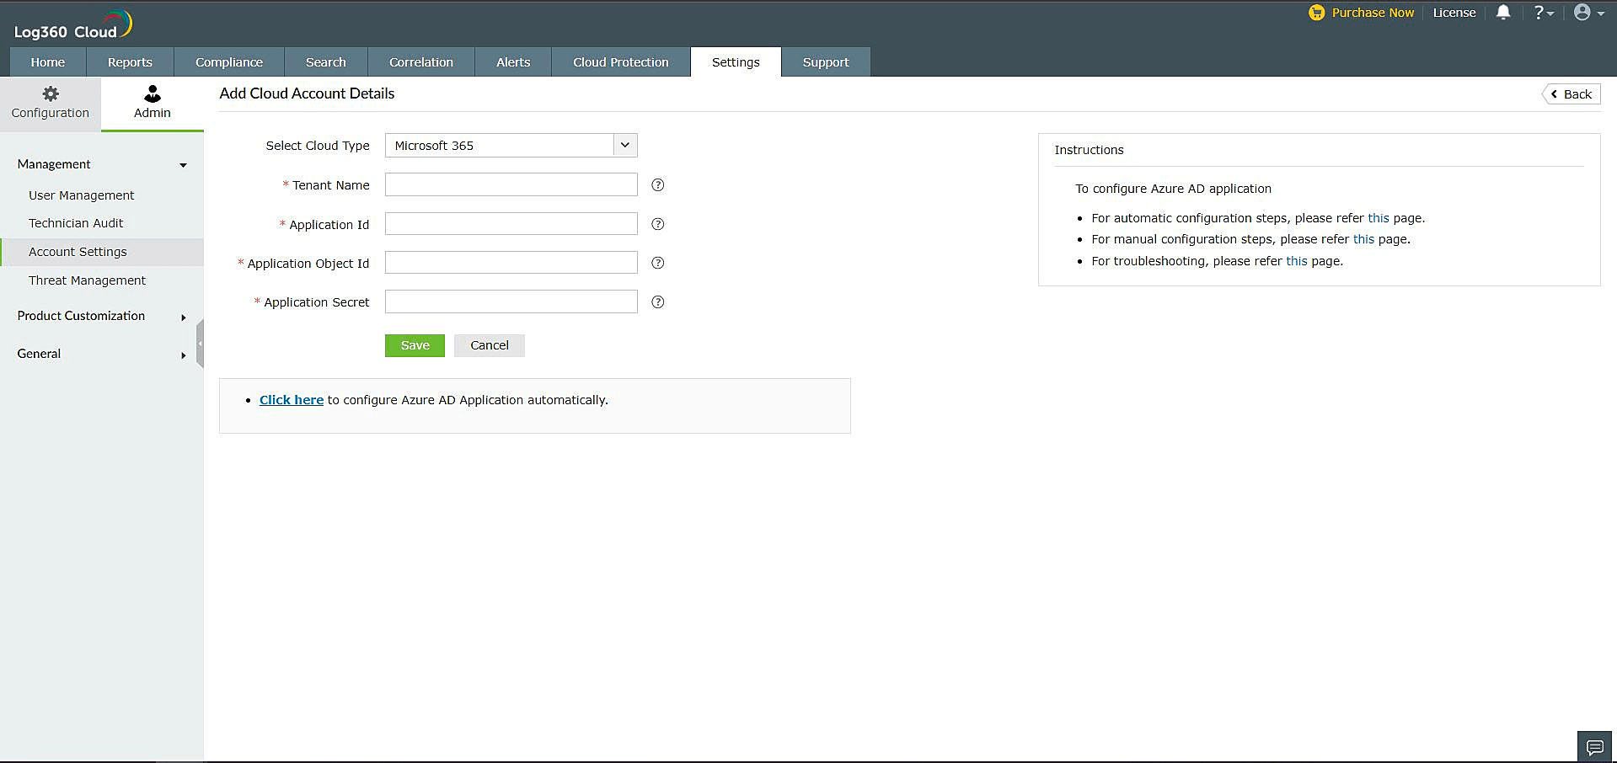This screenshot has width=1617, height=763.
Task: Open the help question mark menu
Action: pyautogui.click(x=1543, y=13)
